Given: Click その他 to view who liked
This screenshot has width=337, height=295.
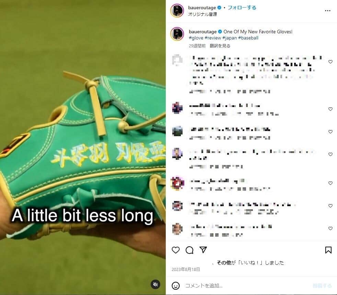Looking at the screenshot, I should pos(223,262).
